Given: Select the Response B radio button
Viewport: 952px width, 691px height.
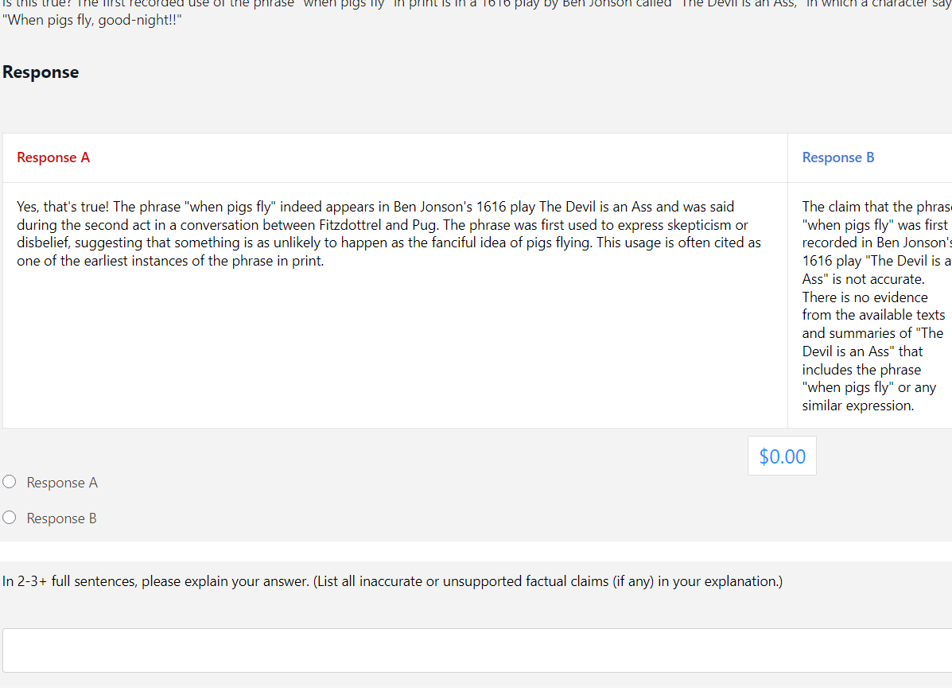Looking at the screenshot, I should (10, 518).
